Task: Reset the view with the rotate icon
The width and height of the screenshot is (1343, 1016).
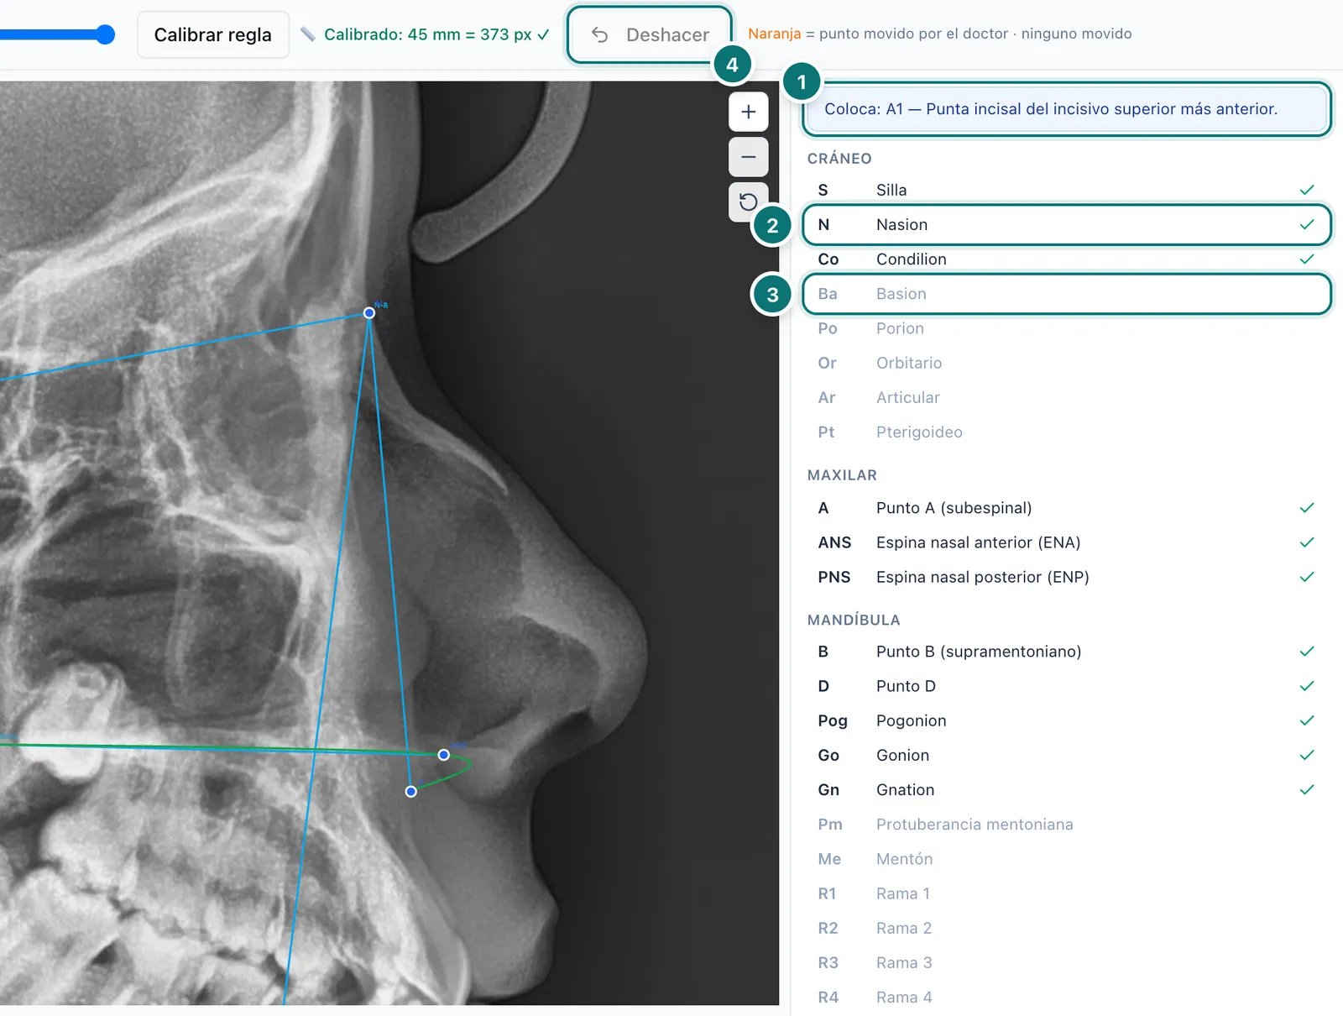Action: pyautogui.click(x=748, y=202)
